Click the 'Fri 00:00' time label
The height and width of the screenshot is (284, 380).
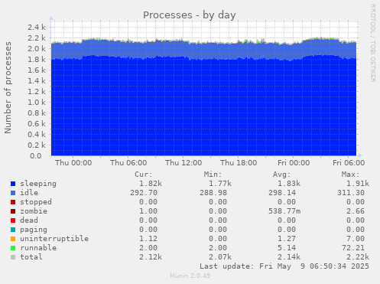pos(294,163)
